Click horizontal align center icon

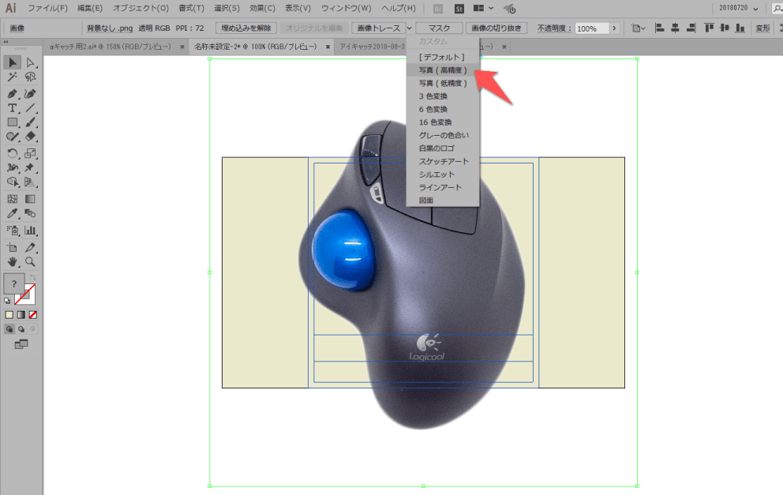[675, 28]
